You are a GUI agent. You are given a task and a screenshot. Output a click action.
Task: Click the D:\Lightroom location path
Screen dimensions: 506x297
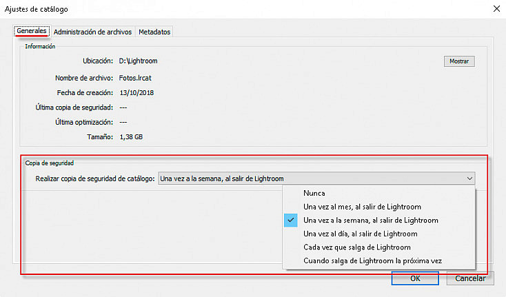coord(138,61)
